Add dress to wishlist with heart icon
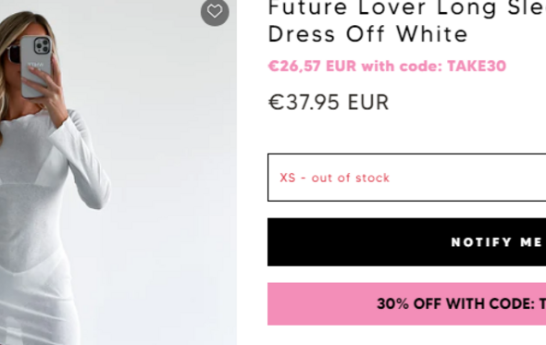The height and width of the screenshot is (345, 546). [x=215, y=11]
